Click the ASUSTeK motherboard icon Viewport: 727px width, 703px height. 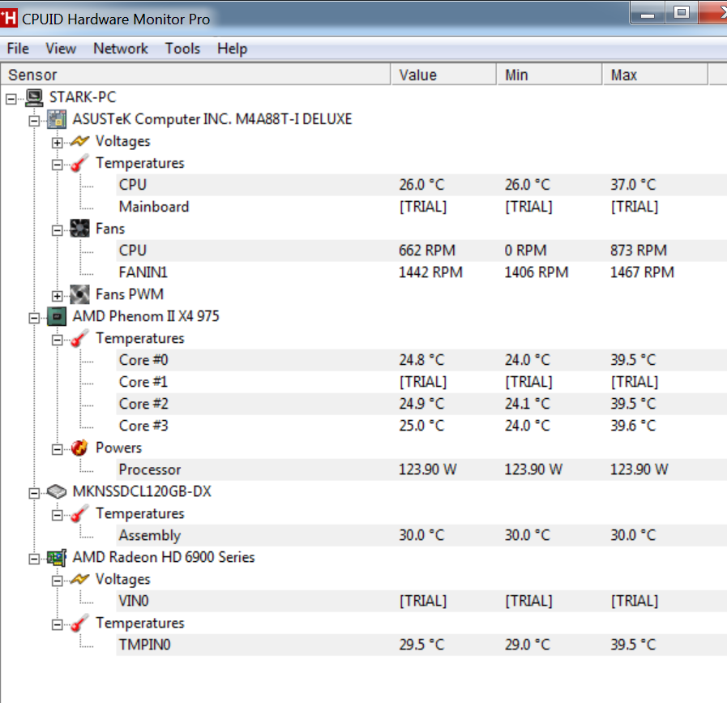(x=57, y=120)
